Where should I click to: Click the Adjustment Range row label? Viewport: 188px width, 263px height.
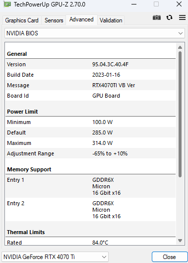point(31,153)
